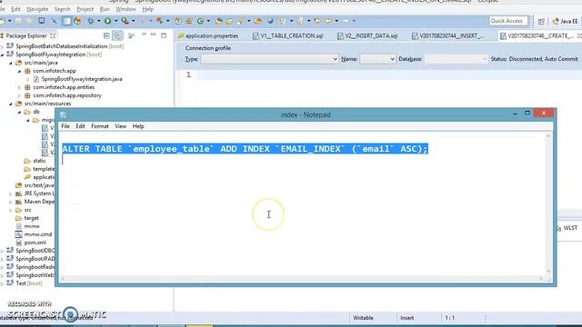The image size is (582, 327).
Task: Open Notepad Edit menu
Action: (80, 126)
